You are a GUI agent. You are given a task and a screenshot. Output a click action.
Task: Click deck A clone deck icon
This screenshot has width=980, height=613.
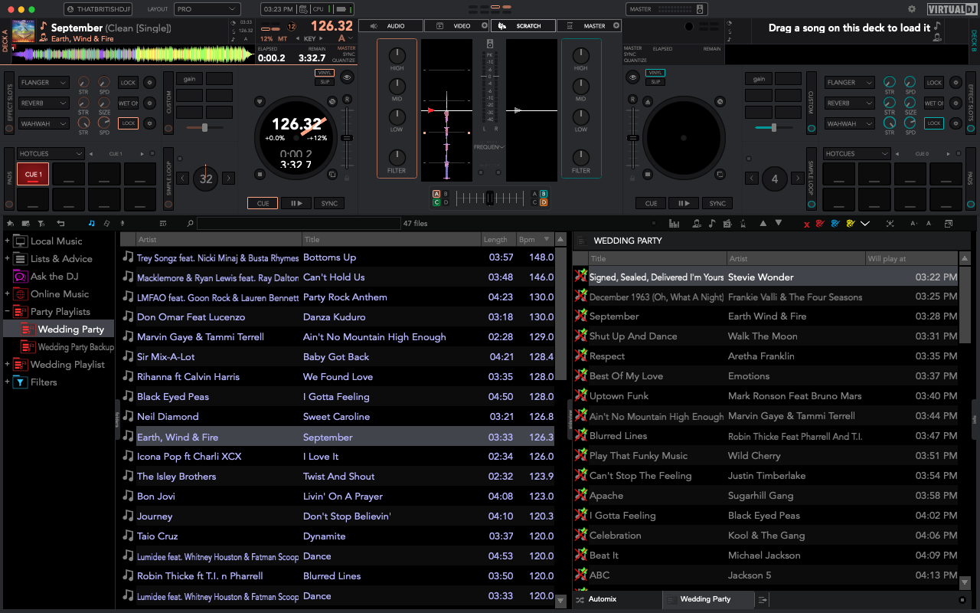[x=332, y=174]
